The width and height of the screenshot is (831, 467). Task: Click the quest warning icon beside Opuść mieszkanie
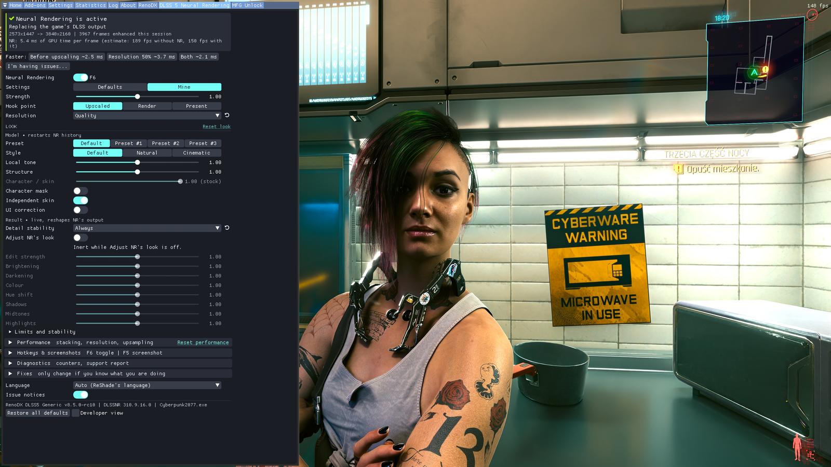pos(678,169)
